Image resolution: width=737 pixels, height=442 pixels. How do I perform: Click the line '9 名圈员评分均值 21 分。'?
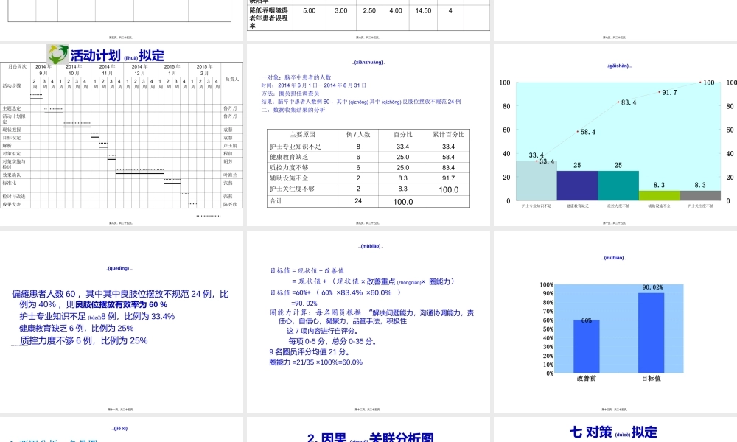310,352
